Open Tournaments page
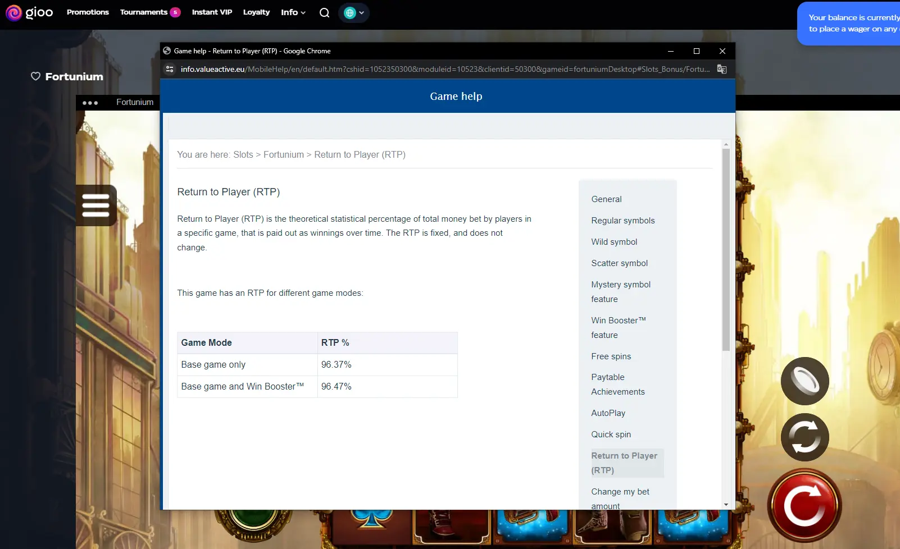 pos(150,12)
